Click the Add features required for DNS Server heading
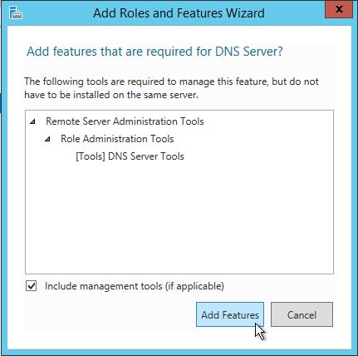This screenshot has height=356, width=358. pyautogui.click(x=154, y=52)
